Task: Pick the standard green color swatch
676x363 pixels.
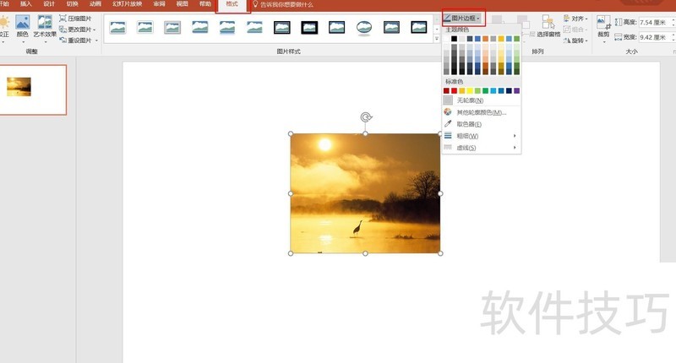Action: tap(485, 91)
